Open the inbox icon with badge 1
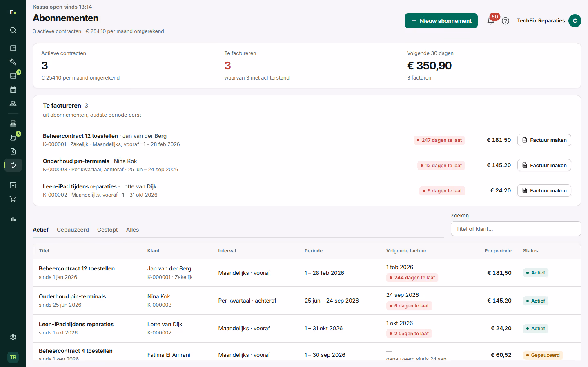Screen dimensions: 588x367 click(13, 76)
